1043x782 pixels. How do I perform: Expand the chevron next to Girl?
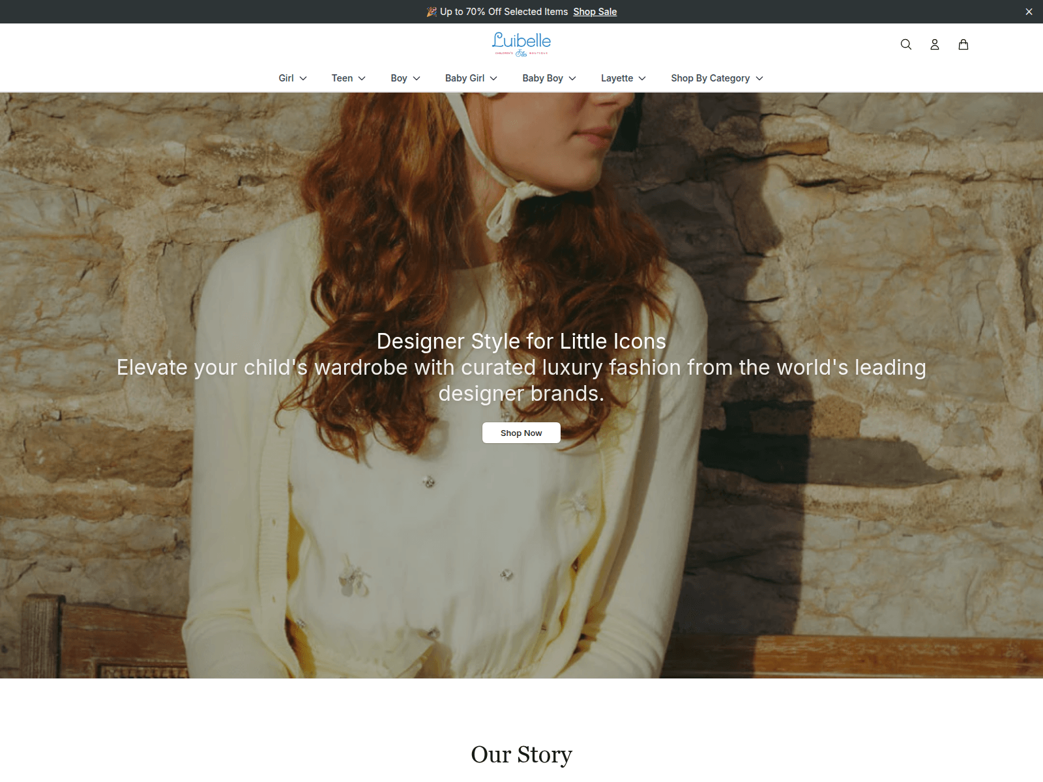[x=303, y=78]
